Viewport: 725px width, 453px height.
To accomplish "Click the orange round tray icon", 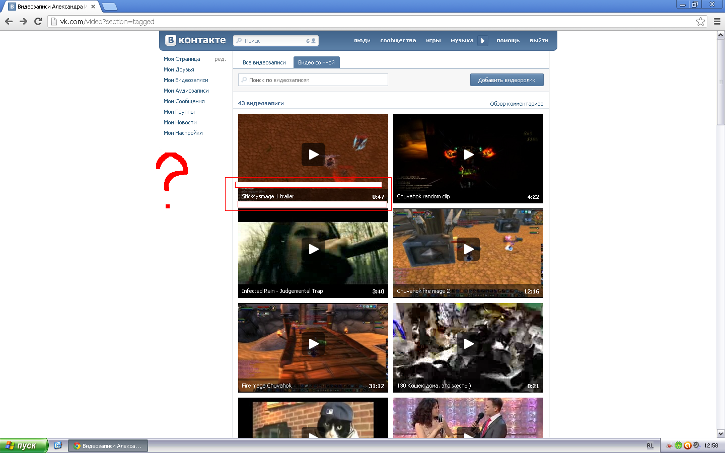I will (x=687, y=445).
